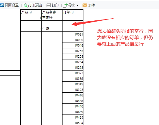Select order id cell 10327
Image resolution: width=159 pixels, height=125 pixels.
pos(73,73)
